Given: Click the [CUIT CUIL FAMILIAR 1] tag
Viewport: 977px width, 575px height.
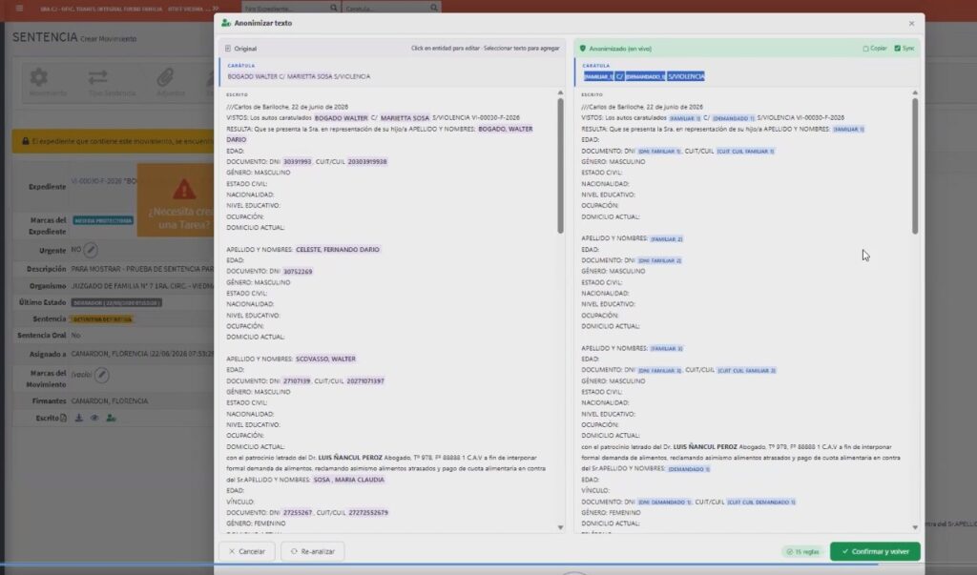Looking at the screenshot, I should click(x=745, y=152).
